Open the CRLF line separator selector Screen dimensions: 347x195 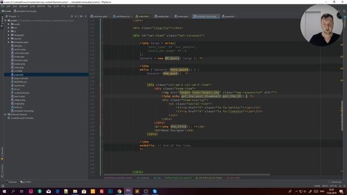325,186
